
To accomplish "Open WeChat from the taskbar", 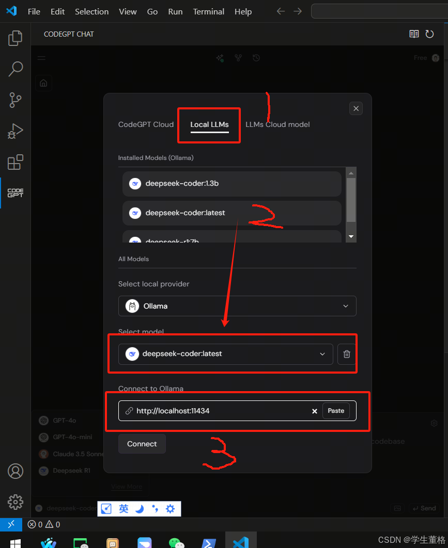I will pyautogui.click(x=176, y=543).
